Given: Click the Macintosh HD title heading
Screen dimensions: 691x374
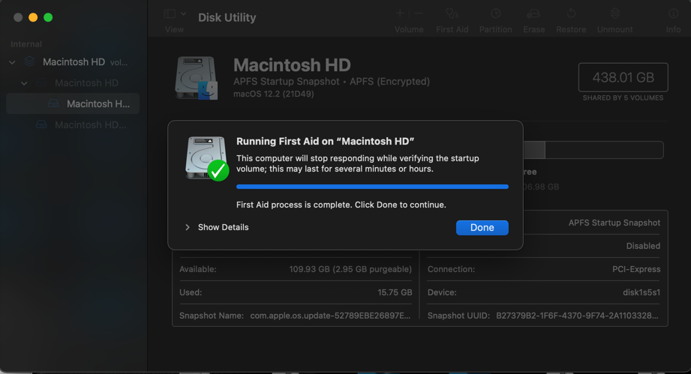Looking at the screenshot, I should point(292,65).
